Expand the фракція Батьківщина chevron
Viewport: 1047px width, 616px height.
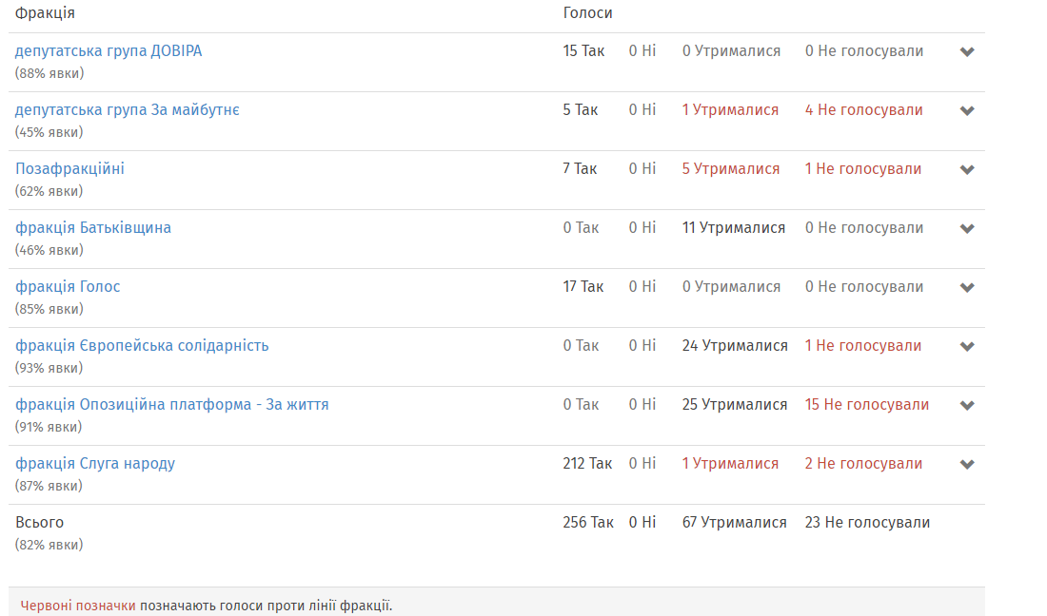point(967,229)
